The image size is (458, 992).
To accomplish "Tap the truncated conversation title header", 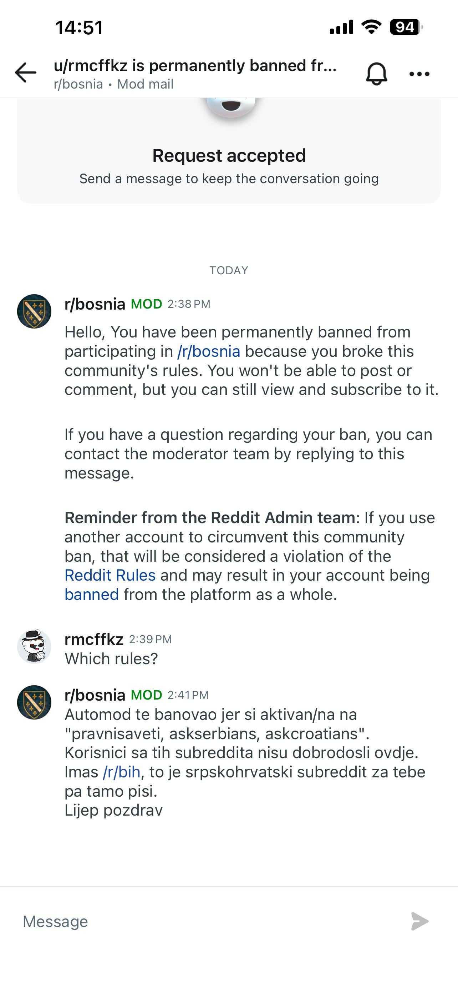I will tap(195, 65).
